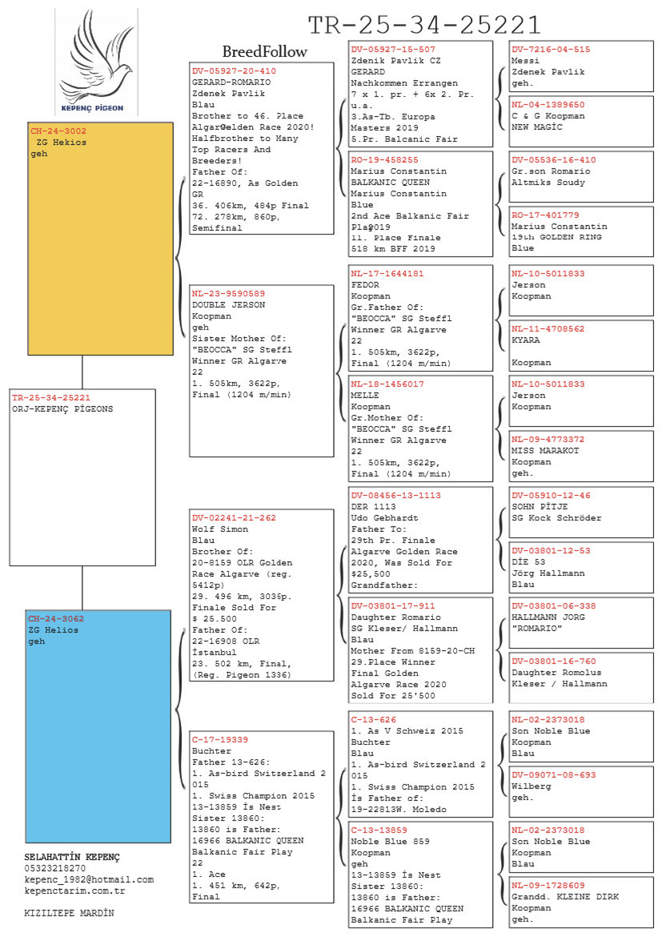Click the large TR-25-34-25221 page title
The height and width of the screenshot is (937, 662).
pos(424,25)
